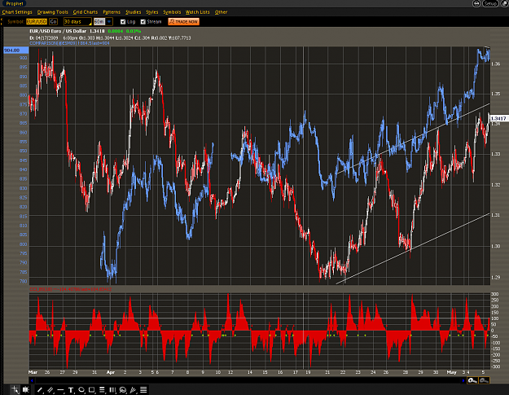The width and height of the screenshot is (509, 395).
Task: Select the fan lines drawing tool
Action: click(x=133, y=390)
